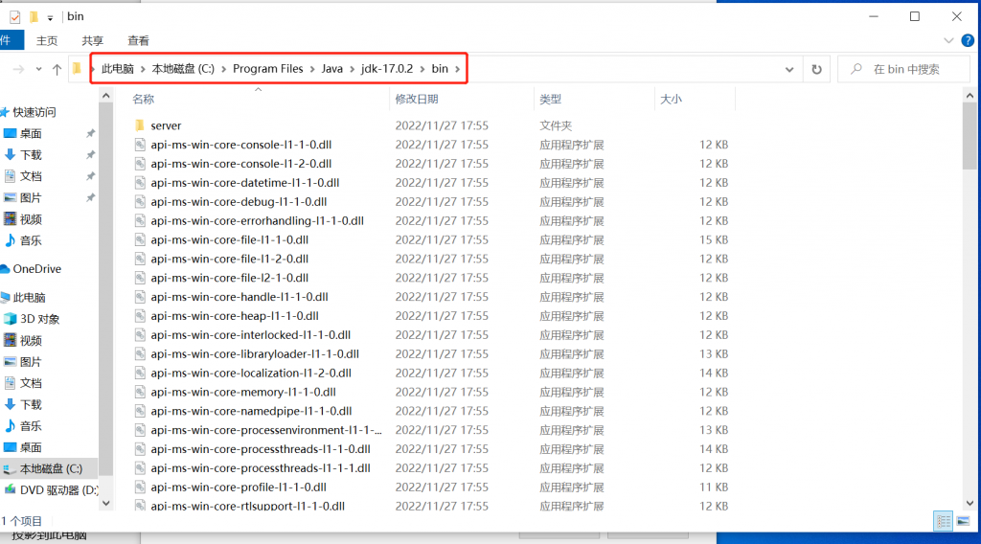This screenshot has height=544, width=981.
Task: Click the new folder quick access icon
Action: 34,17
